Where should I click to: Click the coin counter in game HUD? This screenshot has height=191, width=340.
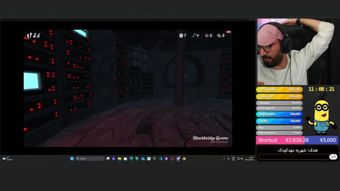click(x=221, y=36)
